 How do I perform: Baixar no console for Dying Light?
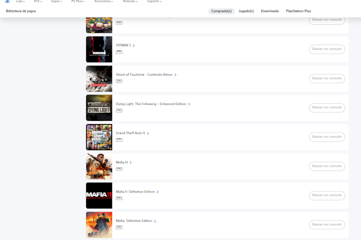coord(327,107)
